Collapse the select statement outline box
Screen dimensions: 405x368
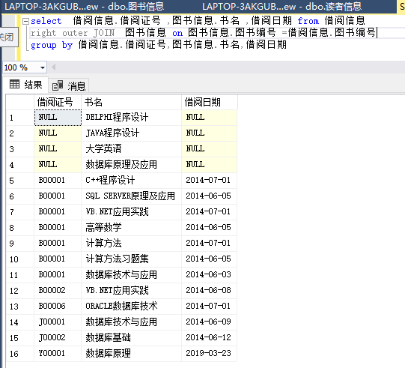pos(25,21)
